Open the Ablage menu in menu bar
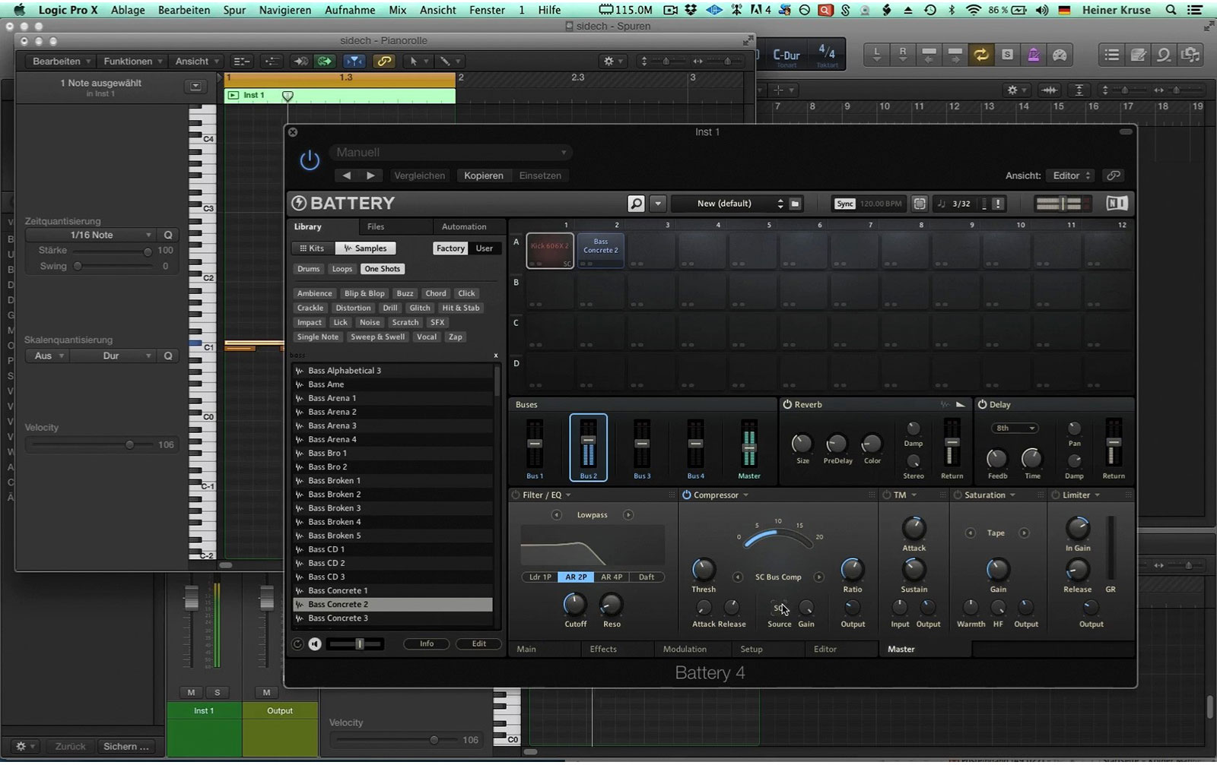1217x765 pixels. 128,10
